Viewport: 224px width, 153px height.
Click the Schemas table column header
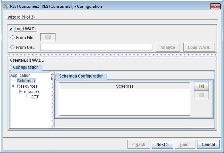coord(124,86)
